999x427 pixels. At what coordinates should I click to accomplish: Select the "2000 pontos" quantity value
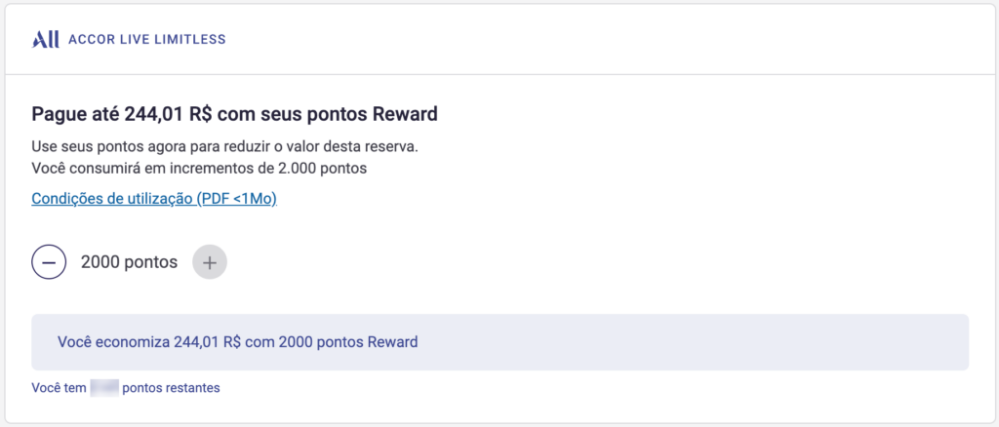[129, 262]
